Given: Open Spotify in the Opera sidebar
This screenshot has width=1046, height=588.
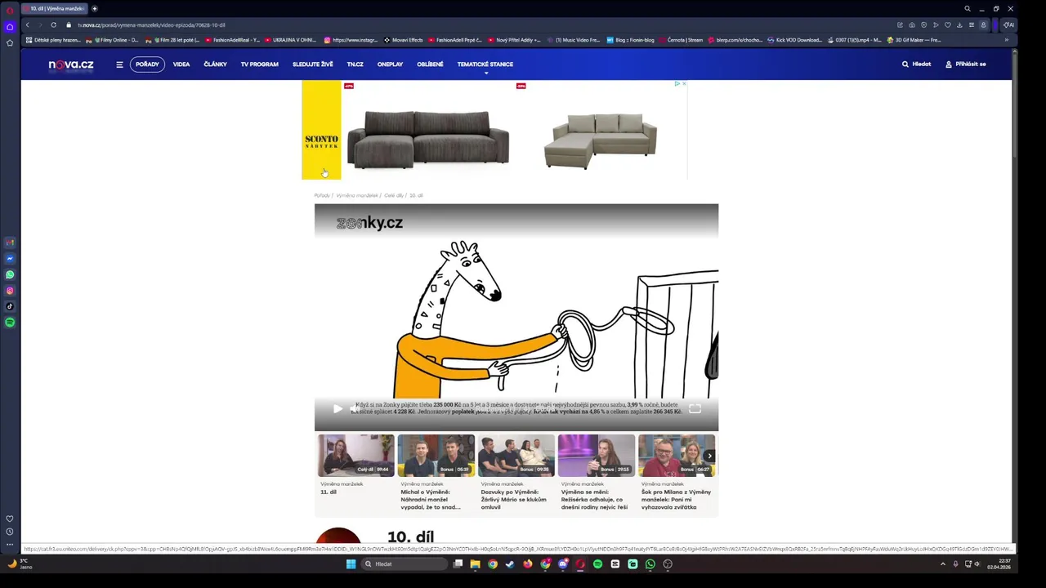Looking at the screenshot, I should (10, 323).
